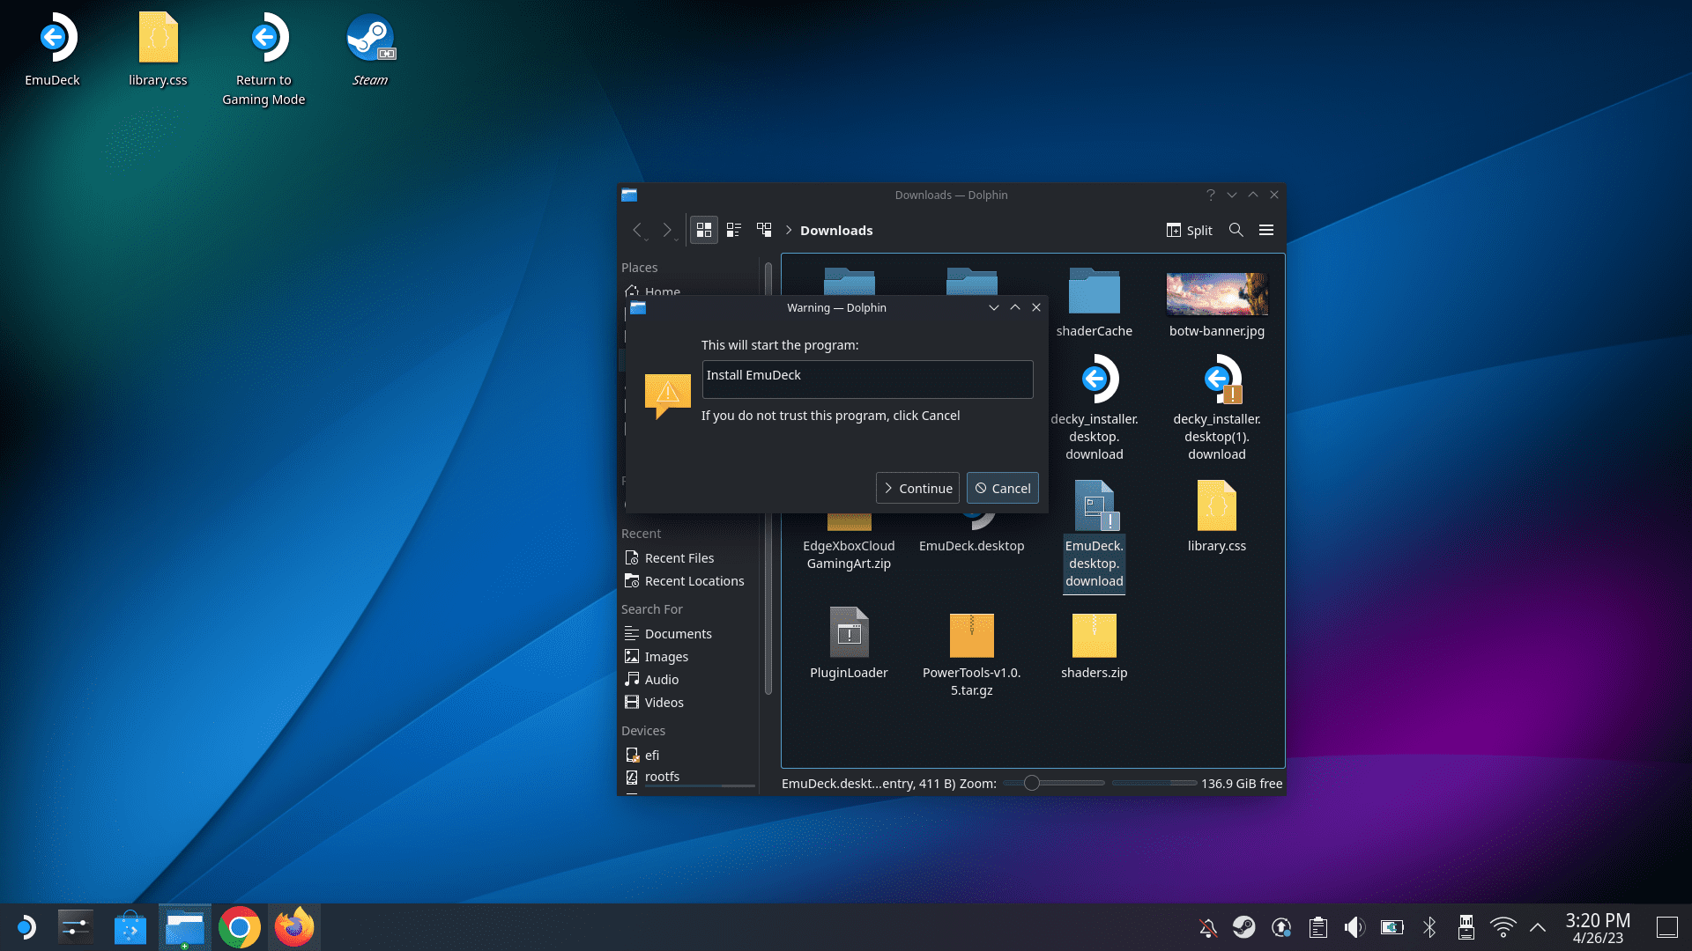Open the shaderCache folder

(x=1094, y=302)
